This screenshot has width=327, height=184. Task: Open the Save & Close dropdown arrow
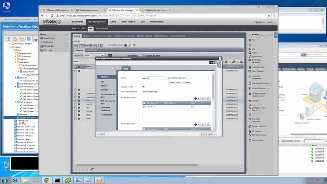pos(214,134)
